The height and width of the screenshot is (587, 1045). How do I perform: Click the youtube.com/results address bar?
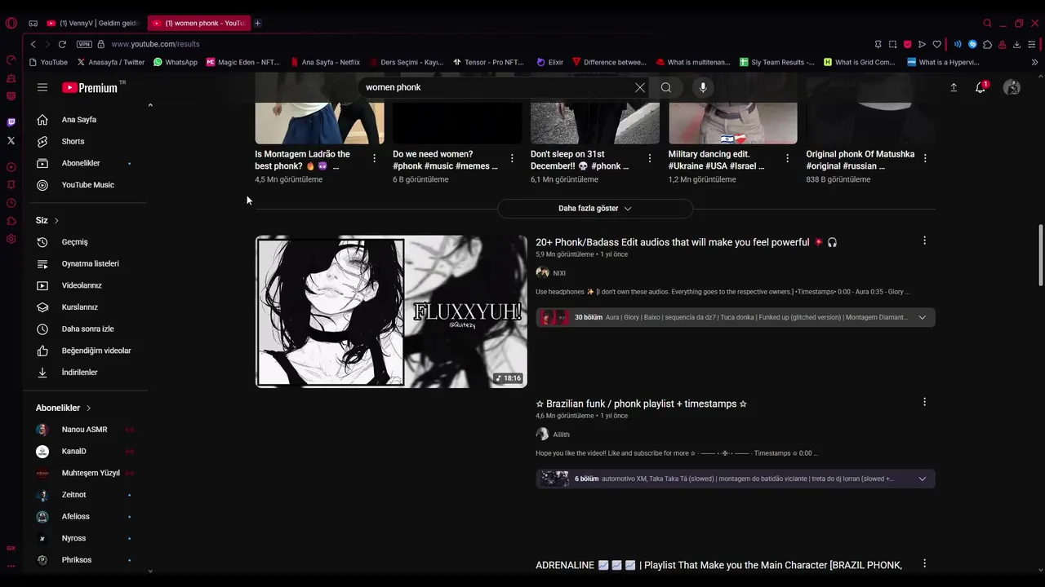155,44
